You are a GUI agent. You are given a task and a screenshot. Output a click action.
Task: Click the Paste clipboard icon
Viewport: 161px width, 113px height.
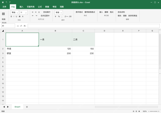(x=3, y=14)
